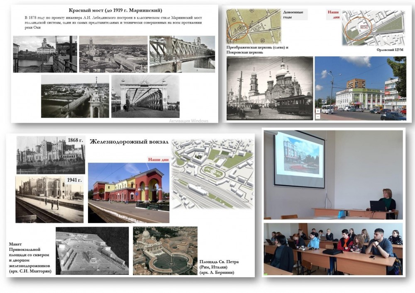
Task: Click the pre-war map with red circle
Action: [253, 26]
